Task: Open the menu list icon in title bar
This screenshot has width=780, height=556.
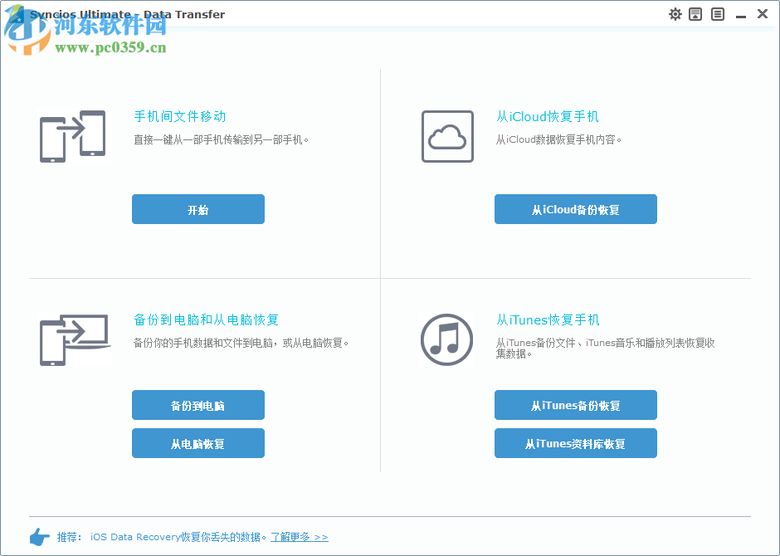Action: tap(717, 13)
